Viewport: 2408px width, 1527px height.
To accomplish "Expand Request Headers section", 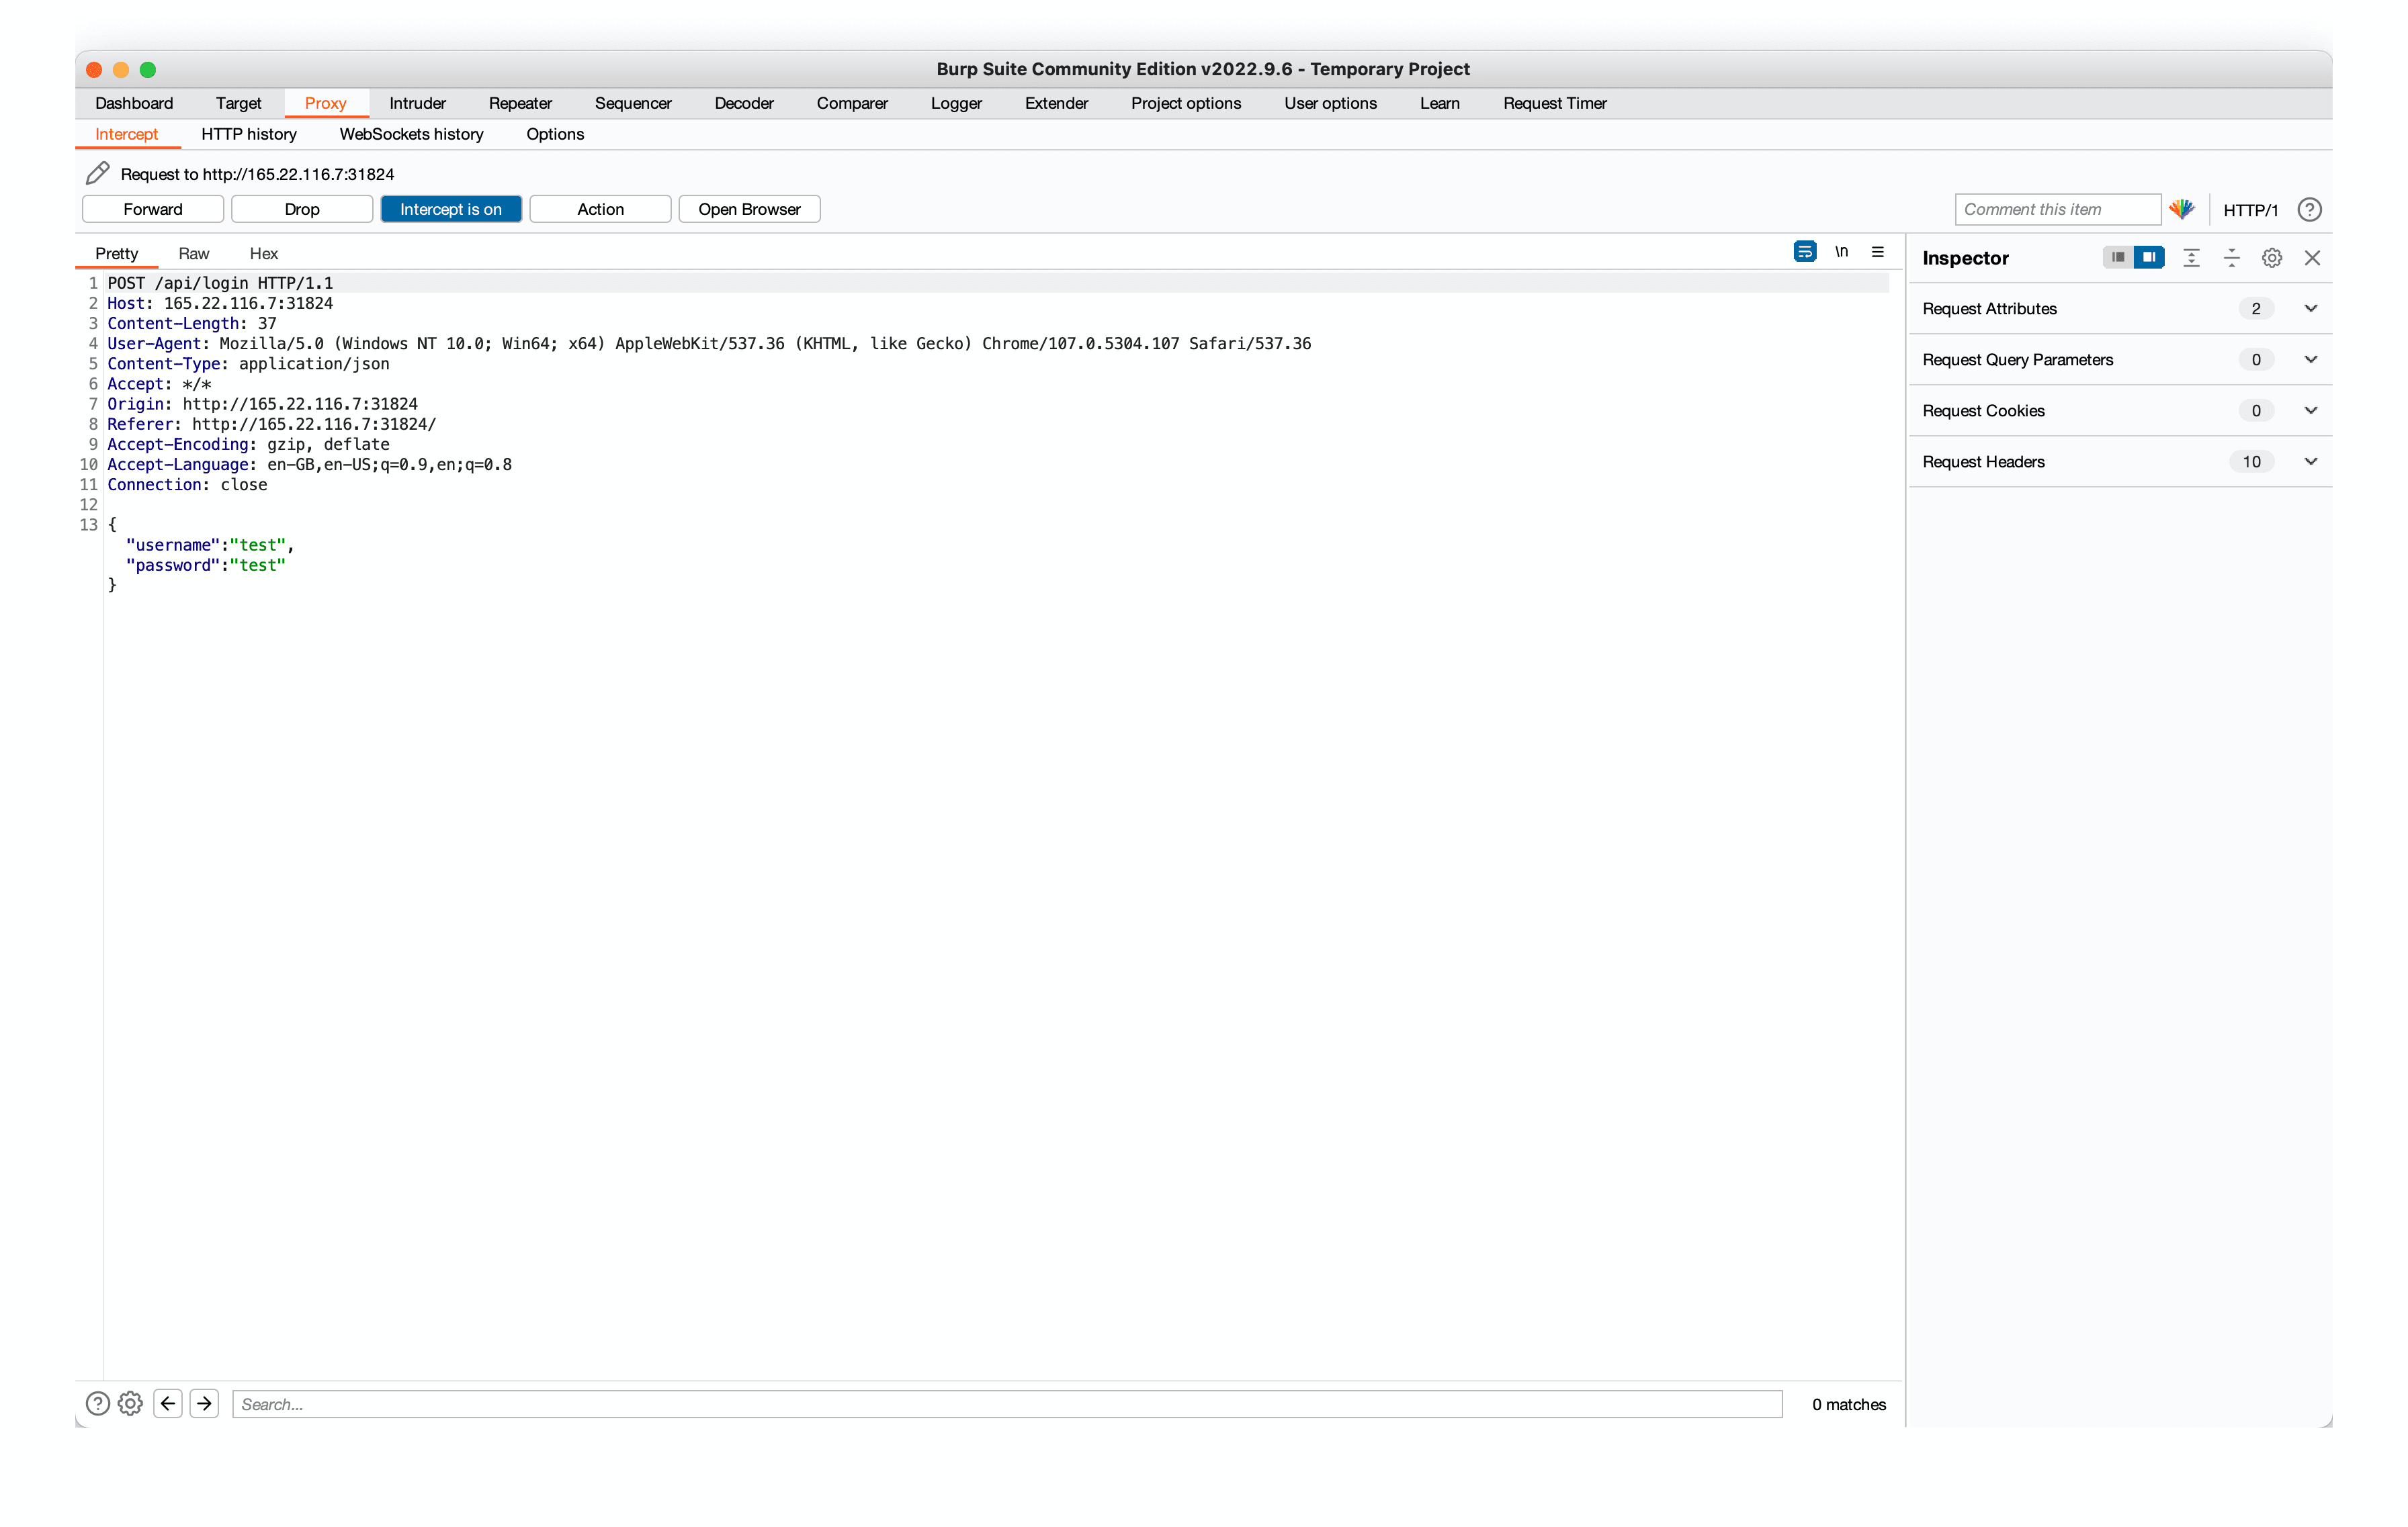I will [x=2310, y=462].
